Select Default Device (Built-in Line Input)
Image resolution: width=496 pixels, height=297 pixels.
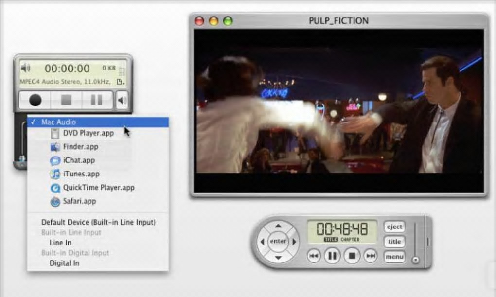tap(98, 222)
